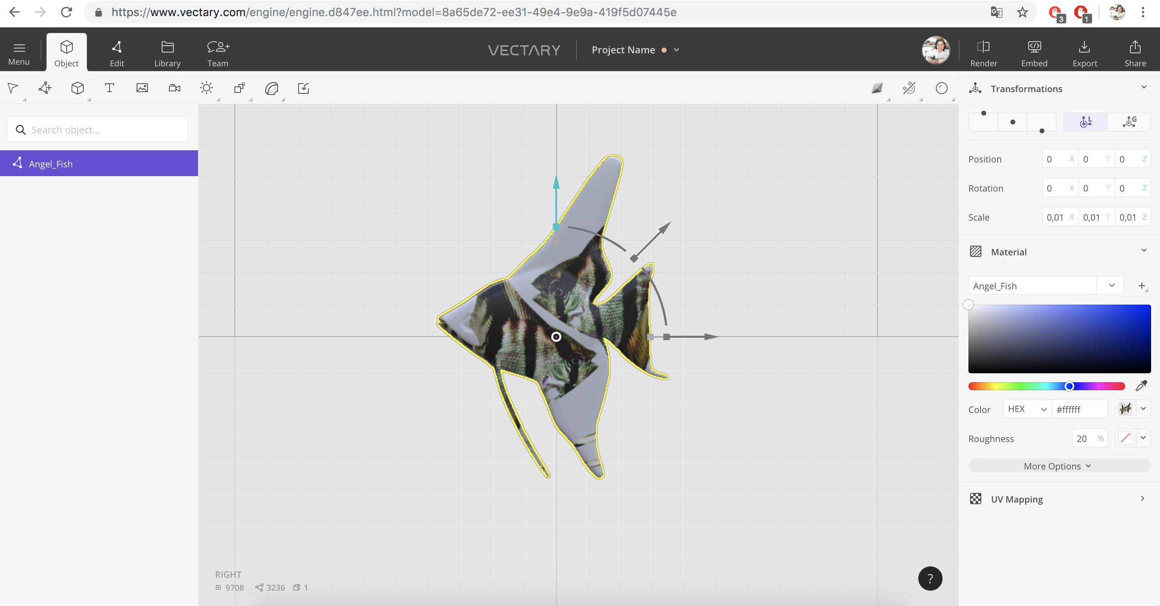Image resolution: width=1160 pixels, height=606 pixels.
Task: Expand the UV Mapping section
Action: point(1143,499)
